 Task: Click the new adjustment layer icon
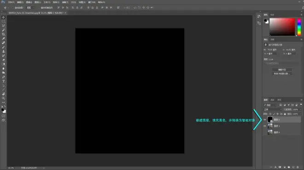284,167
